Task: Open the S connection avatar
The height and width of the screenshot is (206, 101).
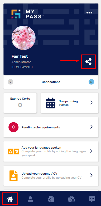Action: 91,82
